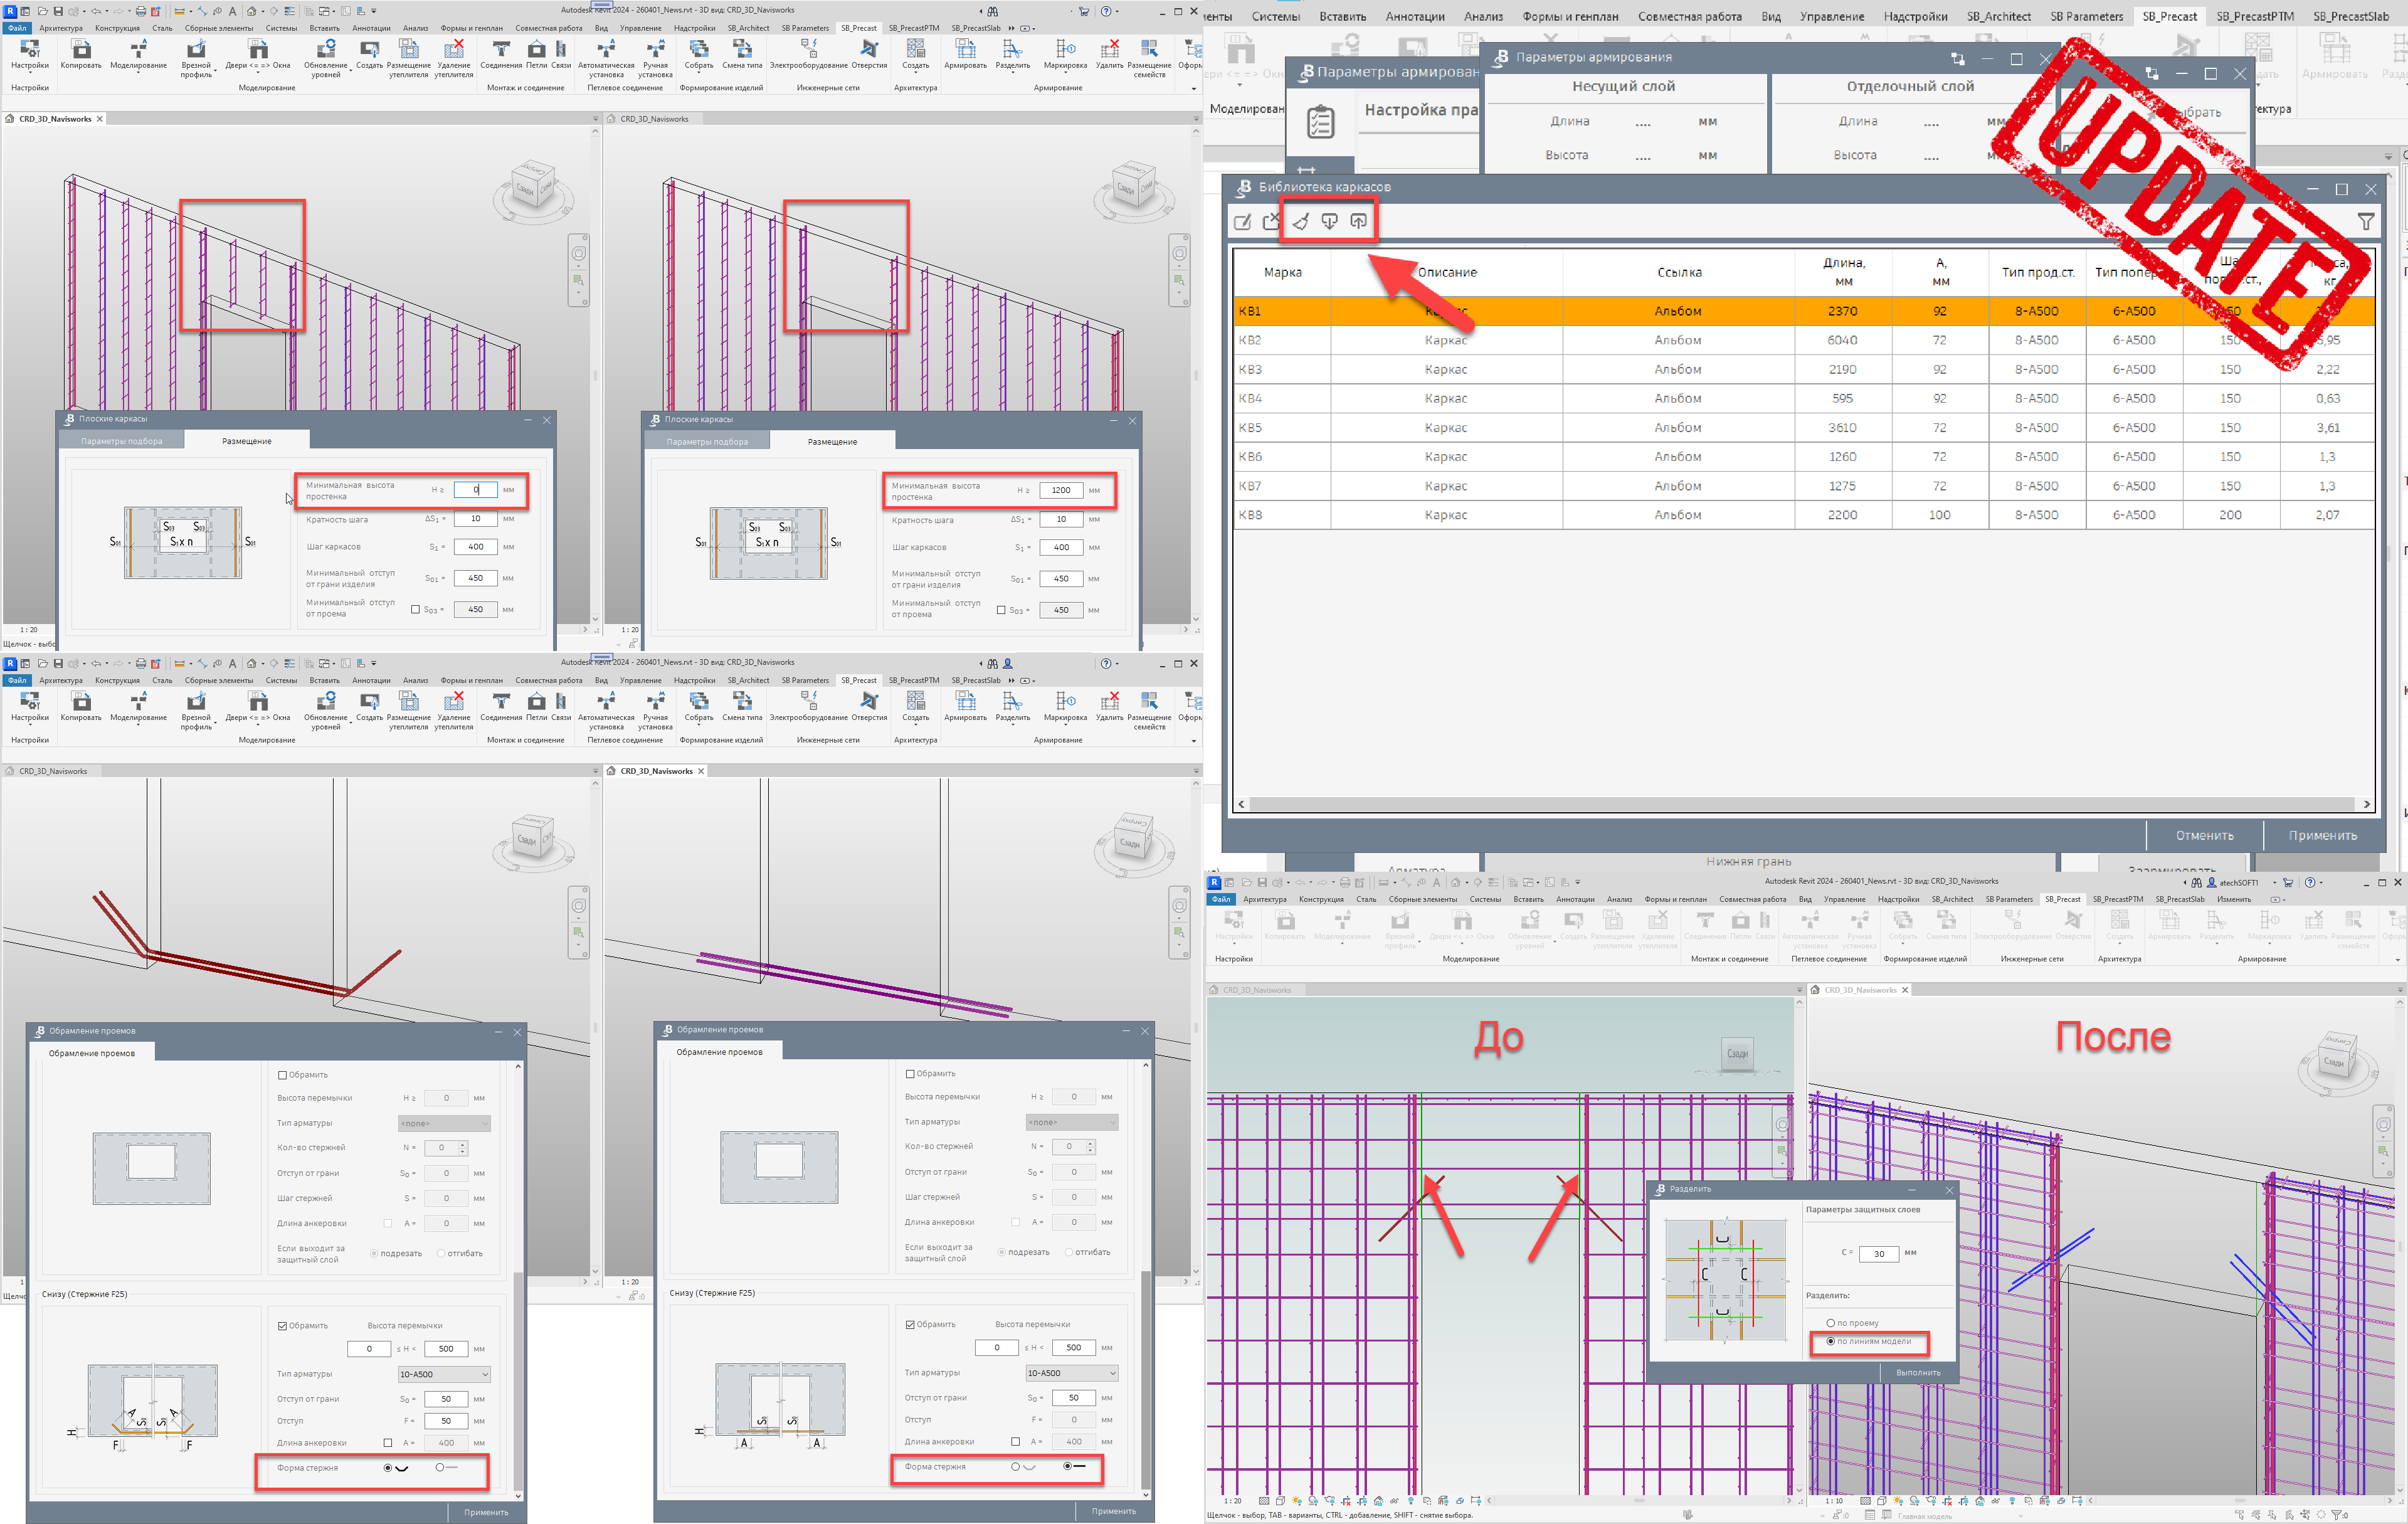Image resolution: width=2408 pixels, height=1524 pixels.
Task: Select по линиям модели radio in Разделить dialog
Action: pos(1830,1342)
